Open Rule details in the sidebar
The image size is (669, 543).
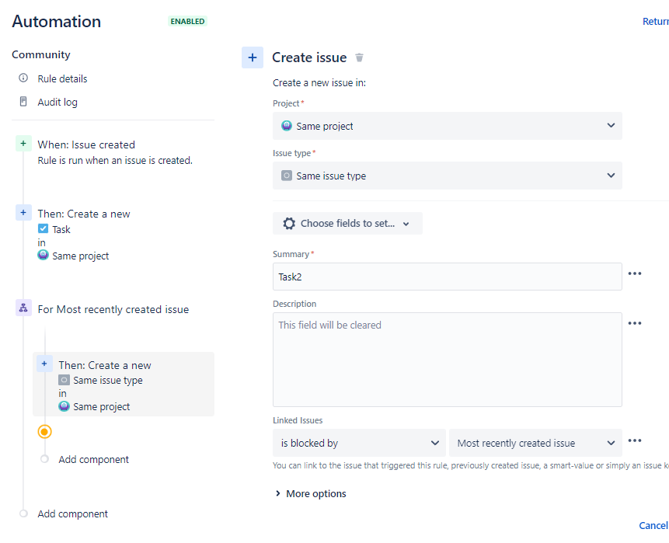62,78
